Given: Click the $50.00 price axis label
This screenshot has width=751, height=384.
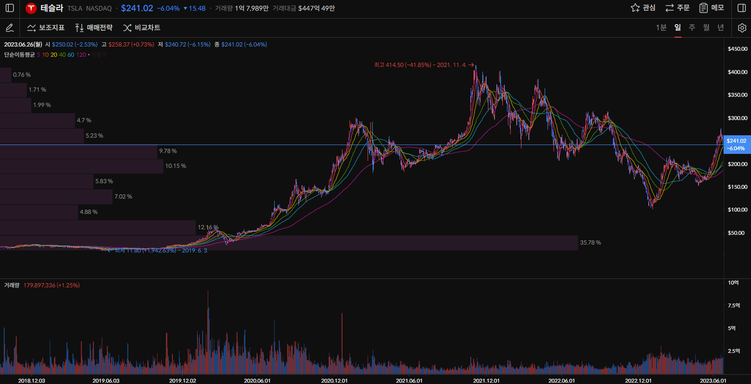Looking at the screenshot, I should pos(736,233).
